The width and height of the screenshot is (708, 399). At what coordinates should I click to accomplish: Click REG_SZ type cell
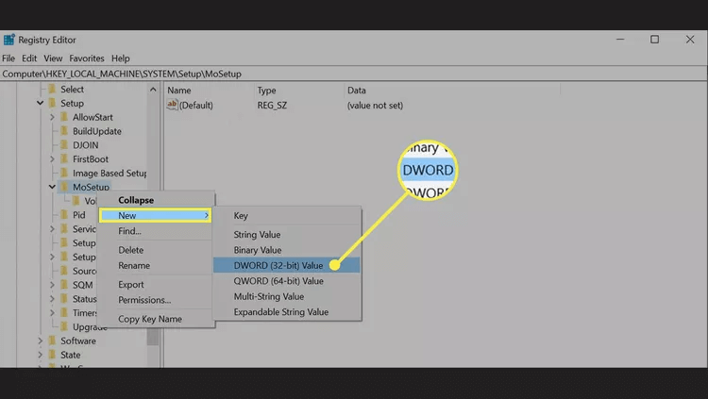pyautogui.click(x=272, y=105)
